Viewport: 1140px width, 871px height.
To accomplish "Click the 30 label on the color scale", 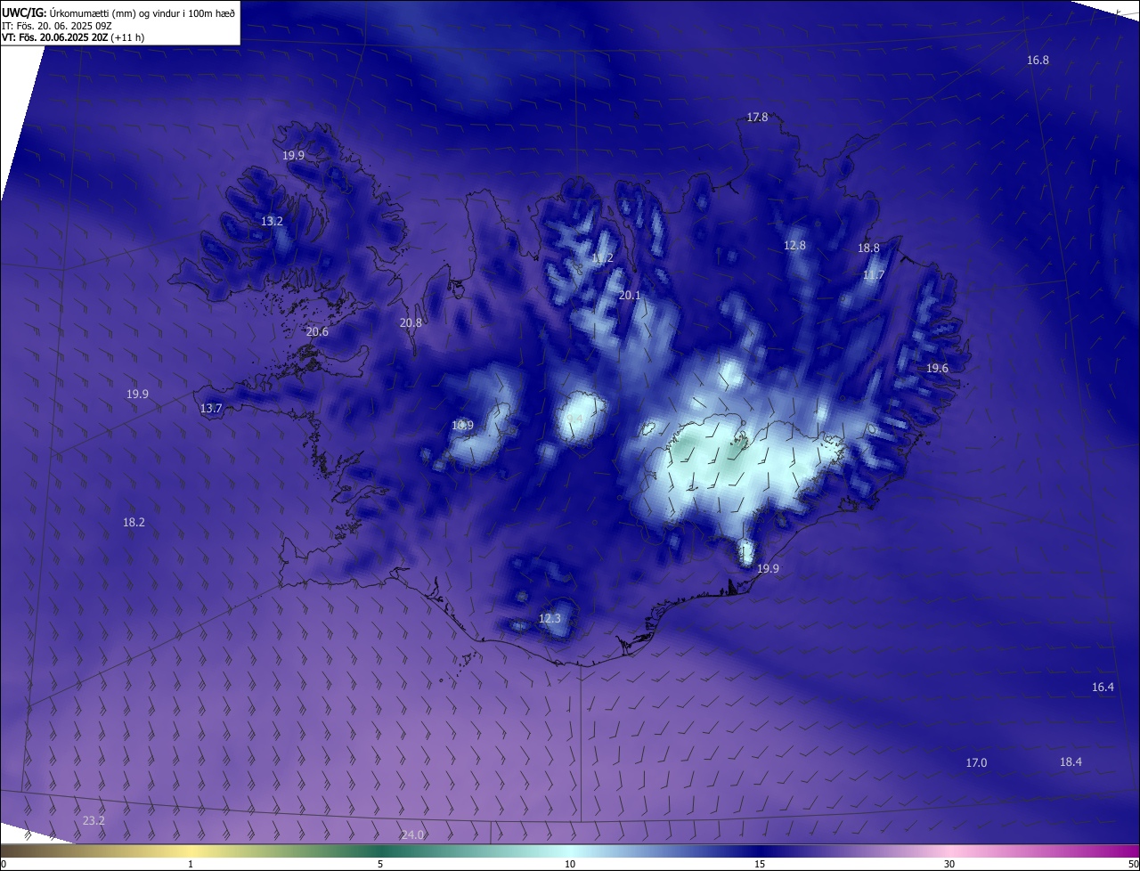I will point(949,864).
